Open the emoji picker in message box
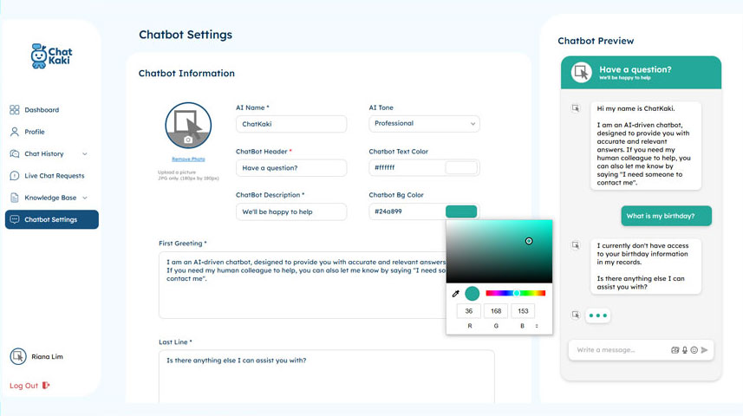The image size is (743, 416). pos(694,350)
